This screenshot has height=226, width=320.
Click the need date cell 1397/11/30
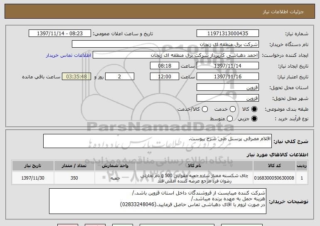(x=33, y=178)
